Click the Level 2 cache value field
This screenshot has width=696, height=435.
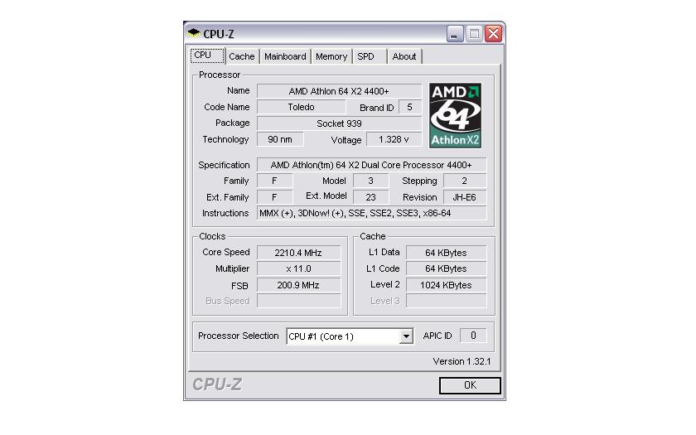446,285
